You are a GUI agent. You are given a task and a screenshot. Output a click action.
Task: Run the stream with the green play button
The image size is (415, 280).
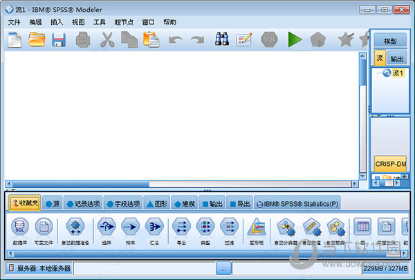[295, 39]
